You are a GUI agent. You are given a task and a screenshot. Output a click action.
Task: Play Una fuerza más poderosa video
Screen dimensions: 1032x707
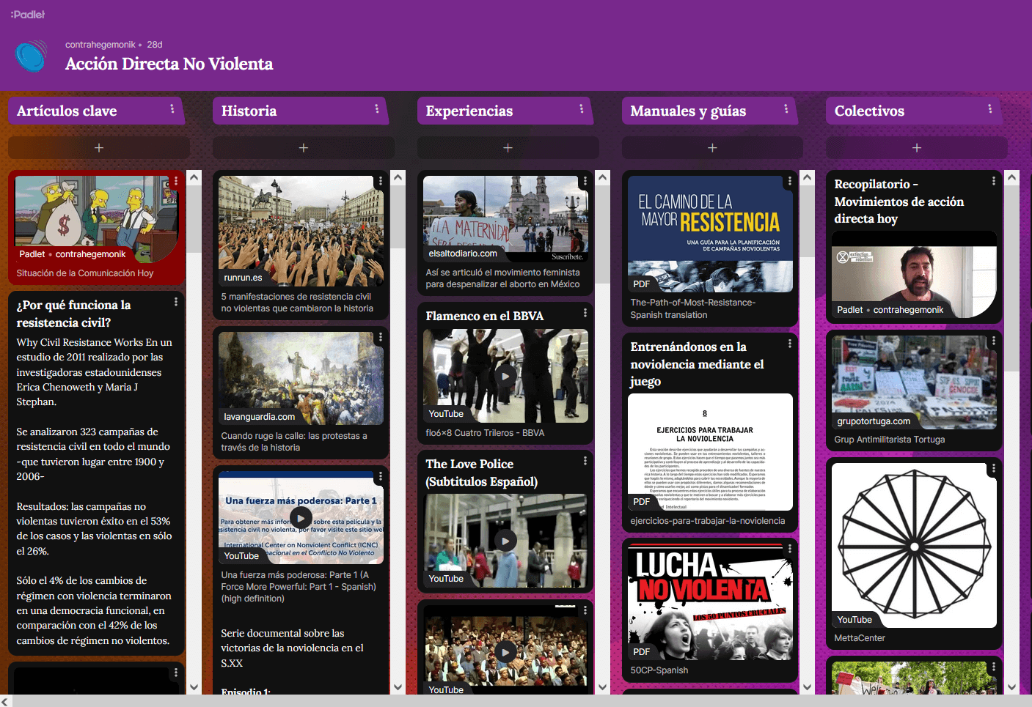click(301, 518)
